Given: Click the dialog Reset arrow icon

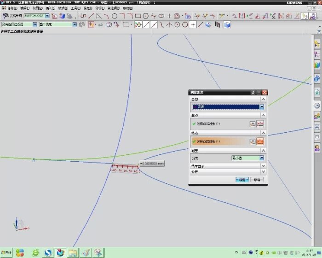Looking at the screenshot, I should [253, 93].
